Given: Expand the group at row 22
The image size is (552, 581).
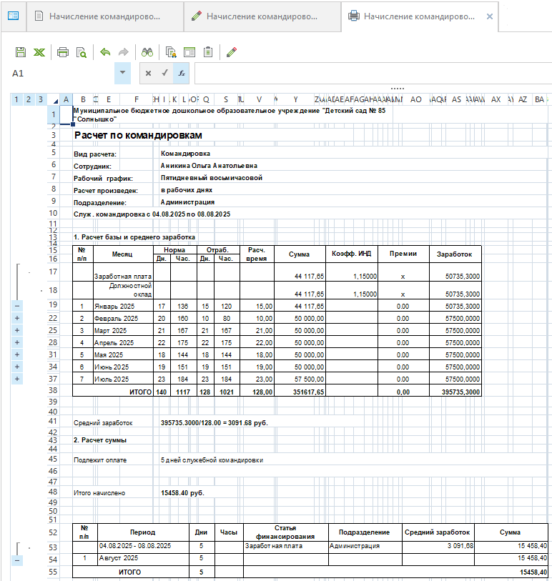Looking at the screenshot, I should click(x=16, y=318).
